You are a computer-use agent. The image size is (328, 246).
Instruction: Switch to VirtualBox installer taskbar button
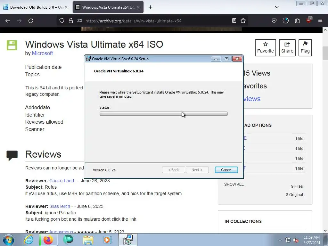[128, 240]
